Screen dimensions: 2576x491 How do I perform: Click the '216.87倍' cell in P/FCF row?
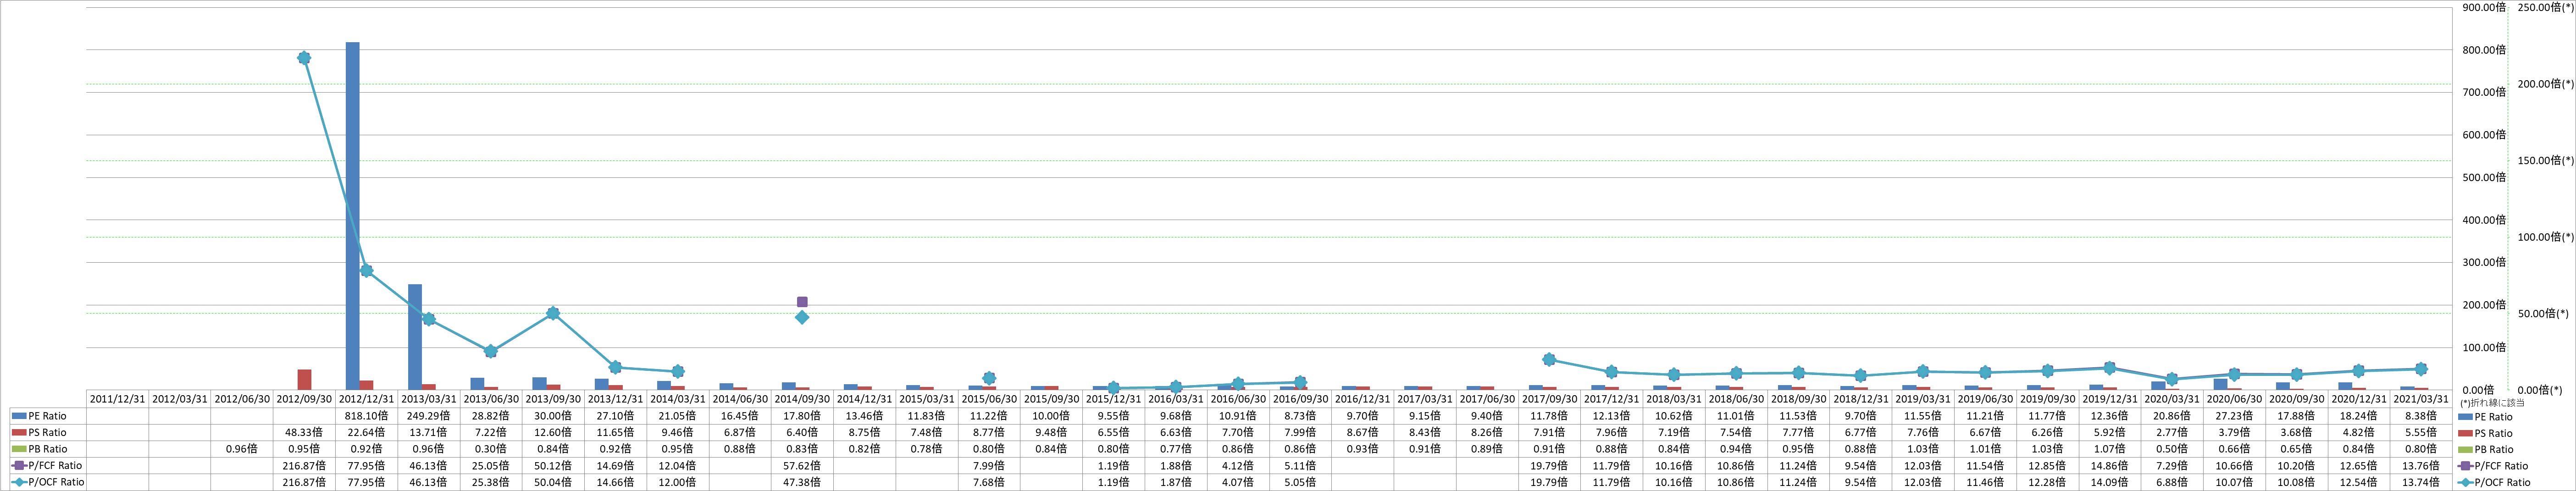click(x=304, y=465)
